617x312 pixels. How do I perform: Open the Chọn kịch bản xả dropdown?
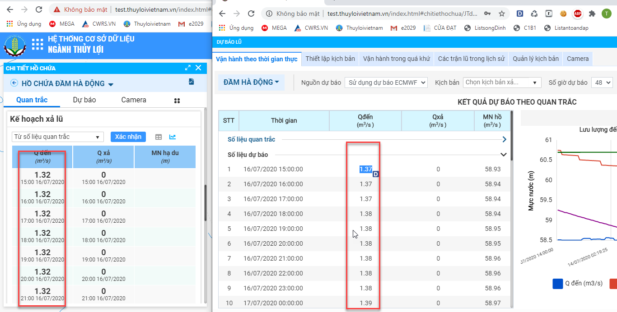coord(502,83)
